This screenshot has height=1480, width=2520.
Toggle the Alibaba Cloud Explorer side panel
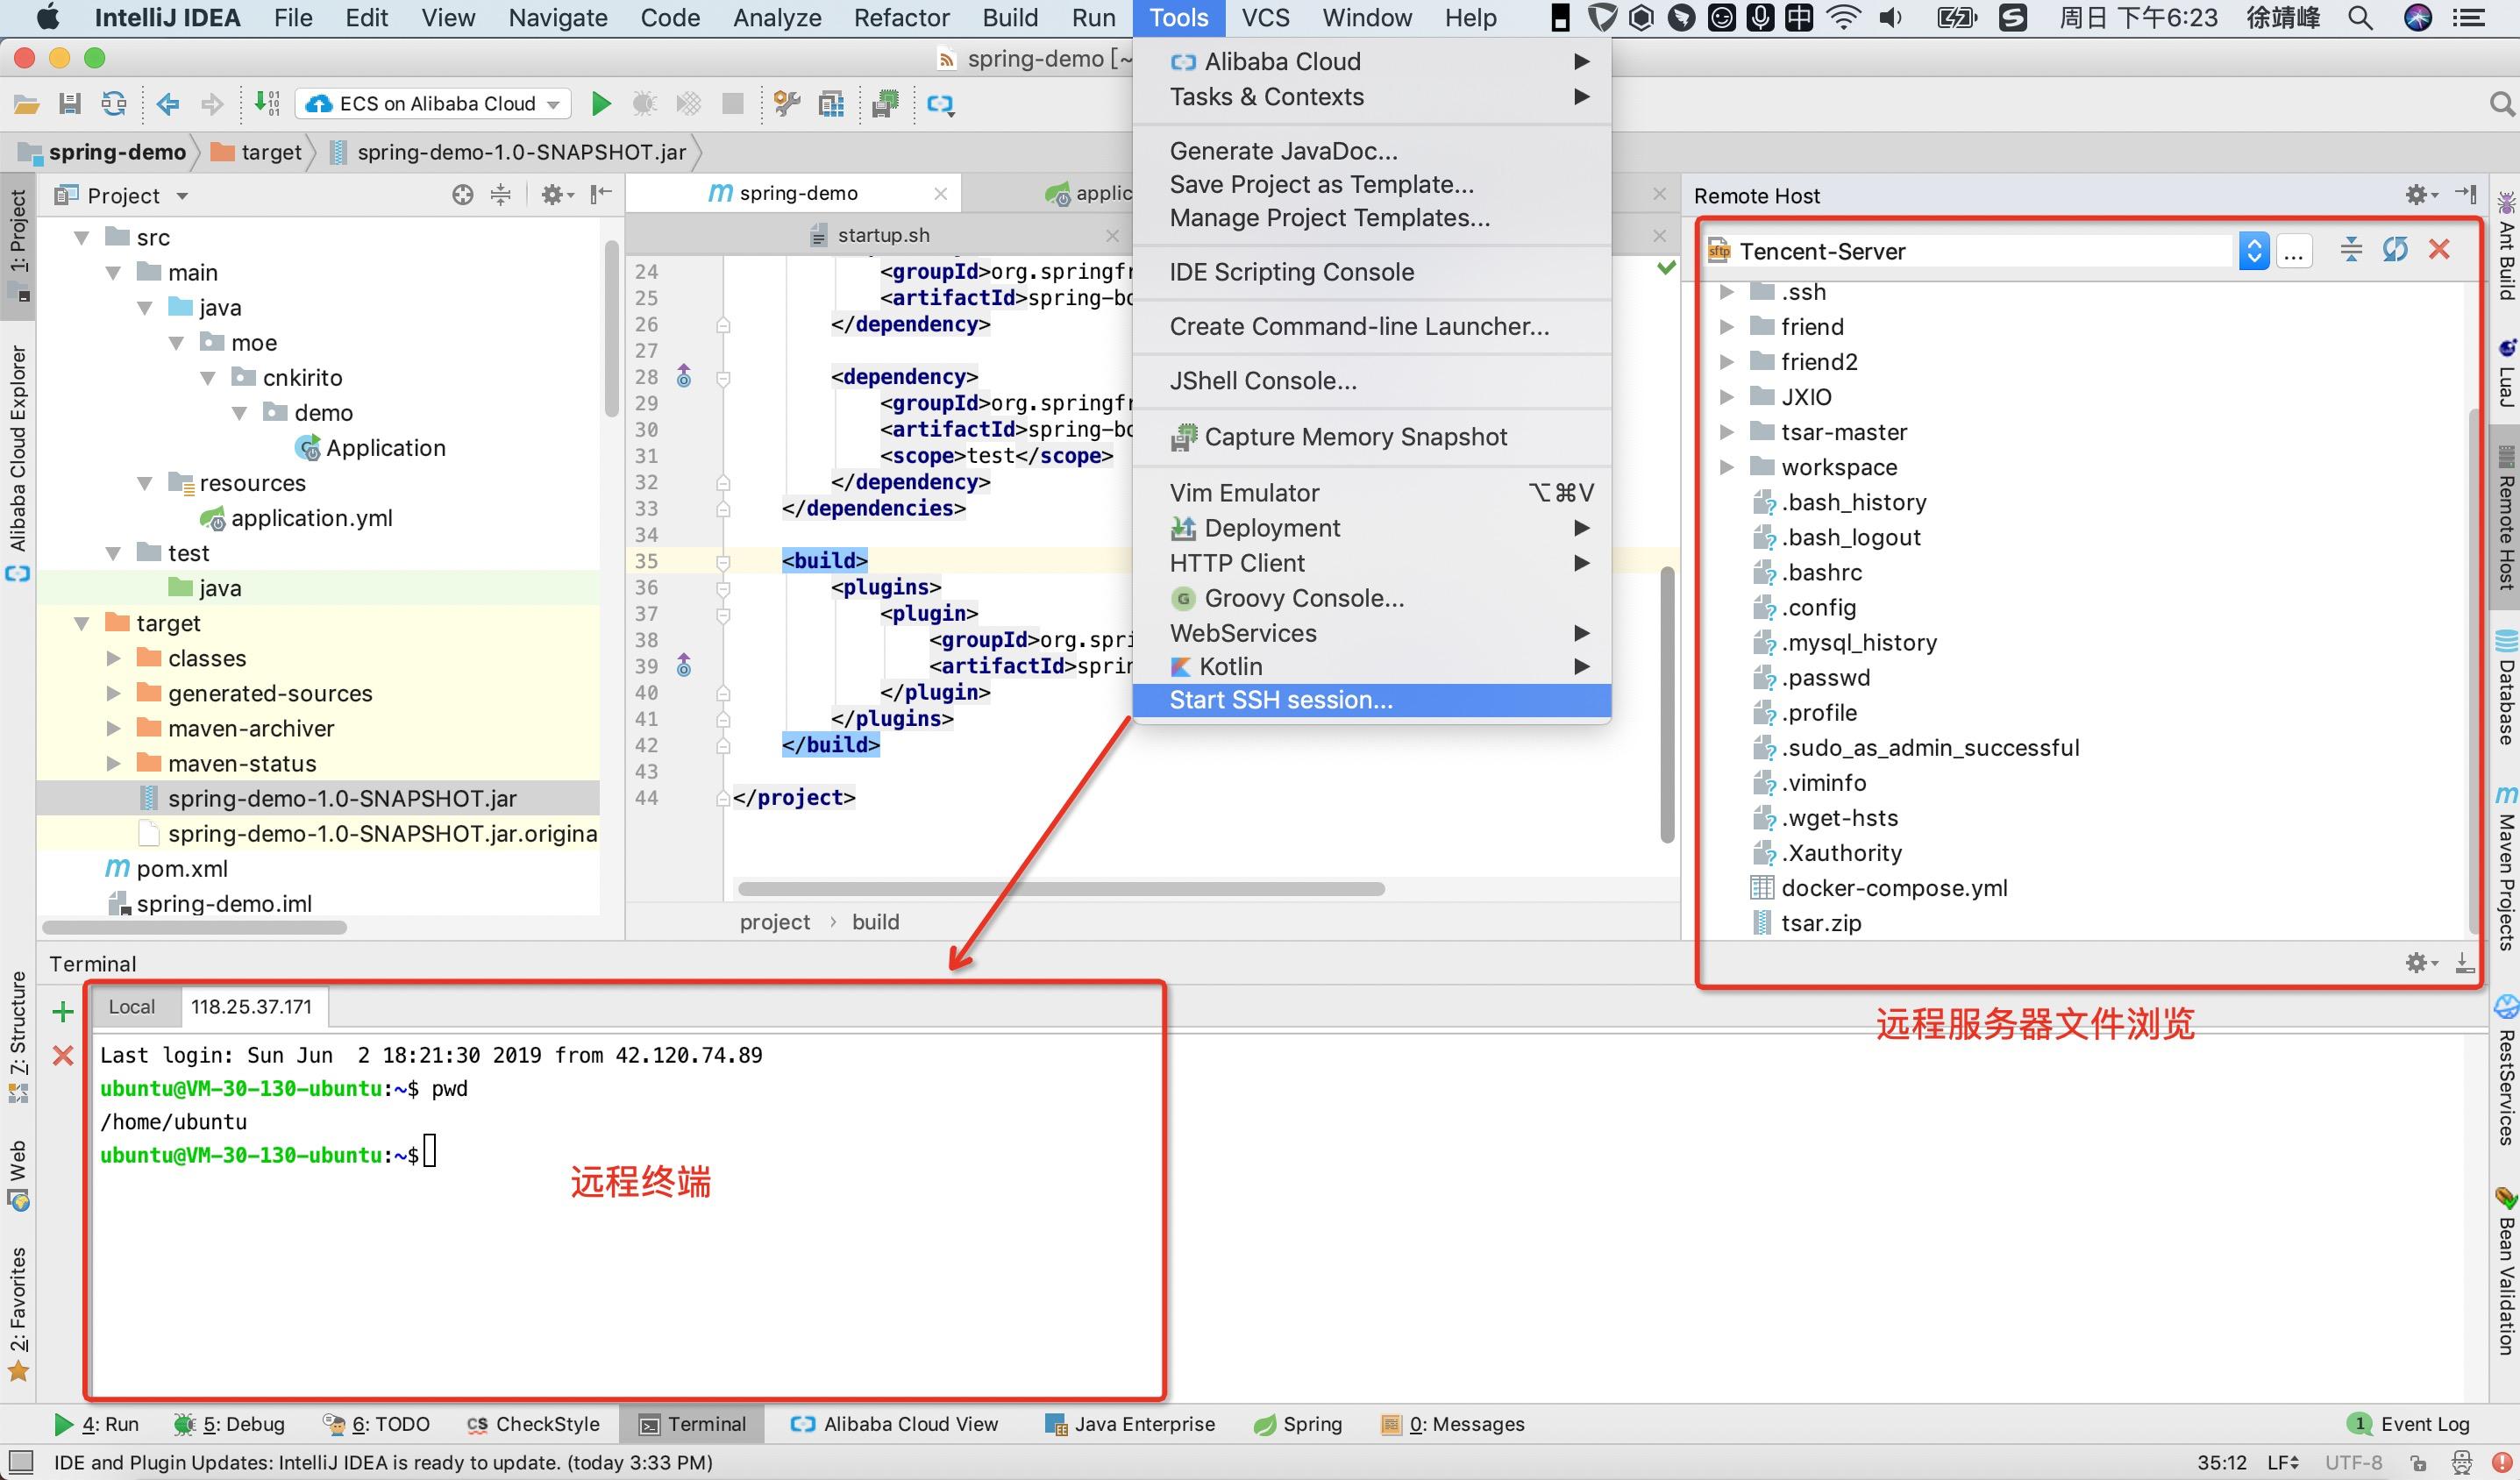coord(18,450)
